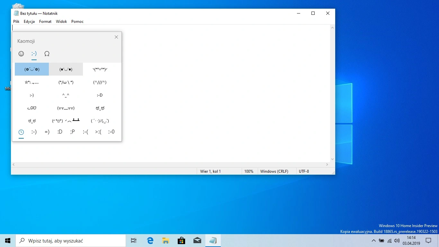The height and width of the screenshot is (247, 439).
Task: Click the Notepad vertical scrollbar down arrow
Action: [x=332, y=159]
